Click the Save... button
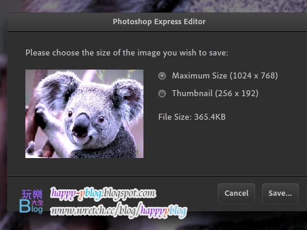This screenshot has height=230, width=307. click(x=280, y=193)
